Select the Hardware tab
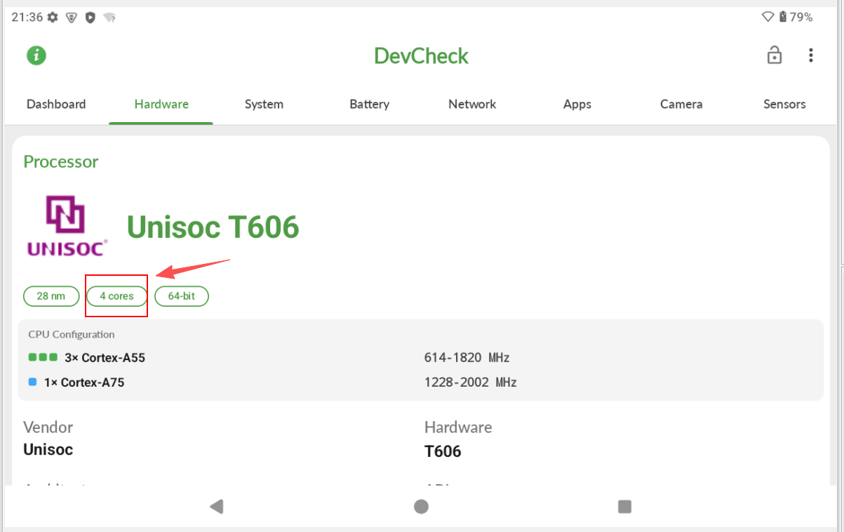The height and width of the screenshot is (532, 844). pos(161,104)
